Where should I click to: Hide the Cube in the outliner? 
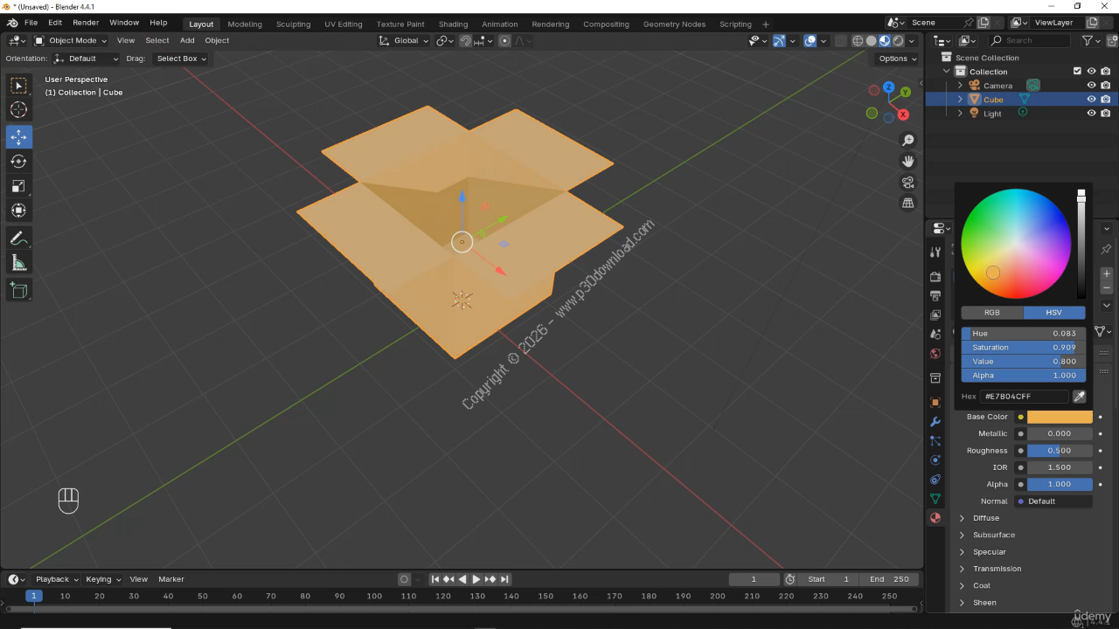click(x=1091, y=100)
